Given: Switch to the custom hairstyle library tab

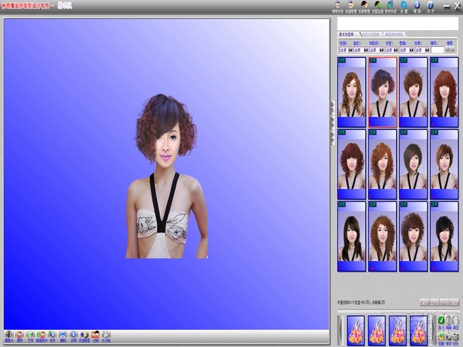Looking at the screenshot, I should pos(370,34).
